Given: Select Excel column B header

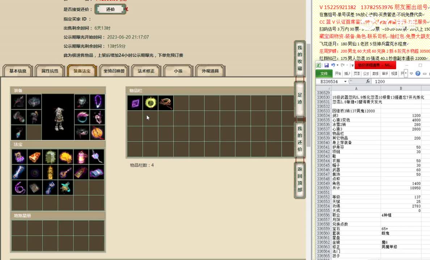Looking at the screenshot, I should pyautogui.click(x=401, y=88).
